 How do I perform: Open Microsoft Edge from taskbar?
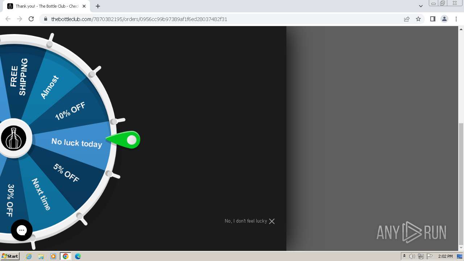click(78, 256)
